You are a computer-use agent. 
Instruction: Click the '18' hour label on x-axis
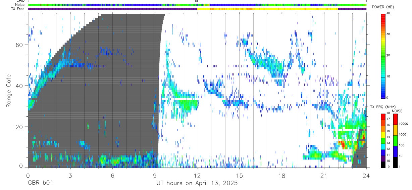pos(282,176)
